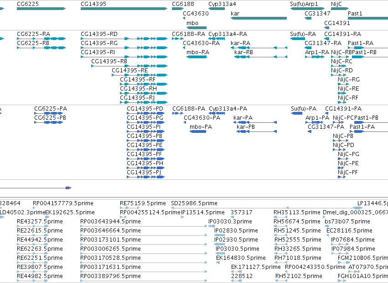This screenshot has width=388, height=283.
Task: Click protein kar-PB
Action: click(x=246, y=127)
